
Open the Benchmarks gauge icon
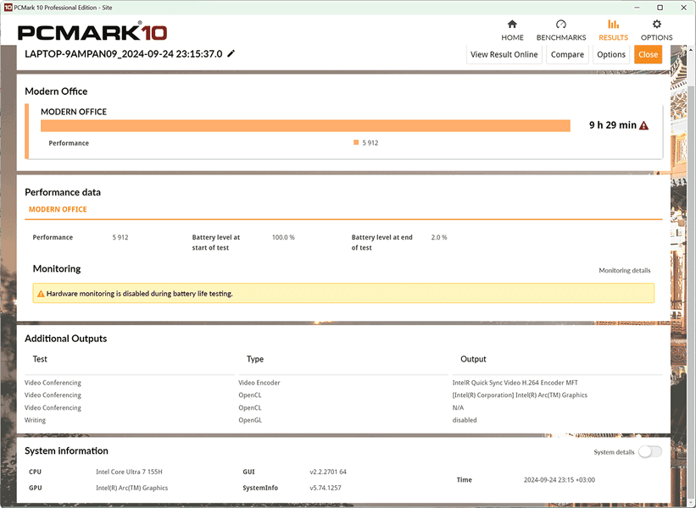tap(561, 24)
